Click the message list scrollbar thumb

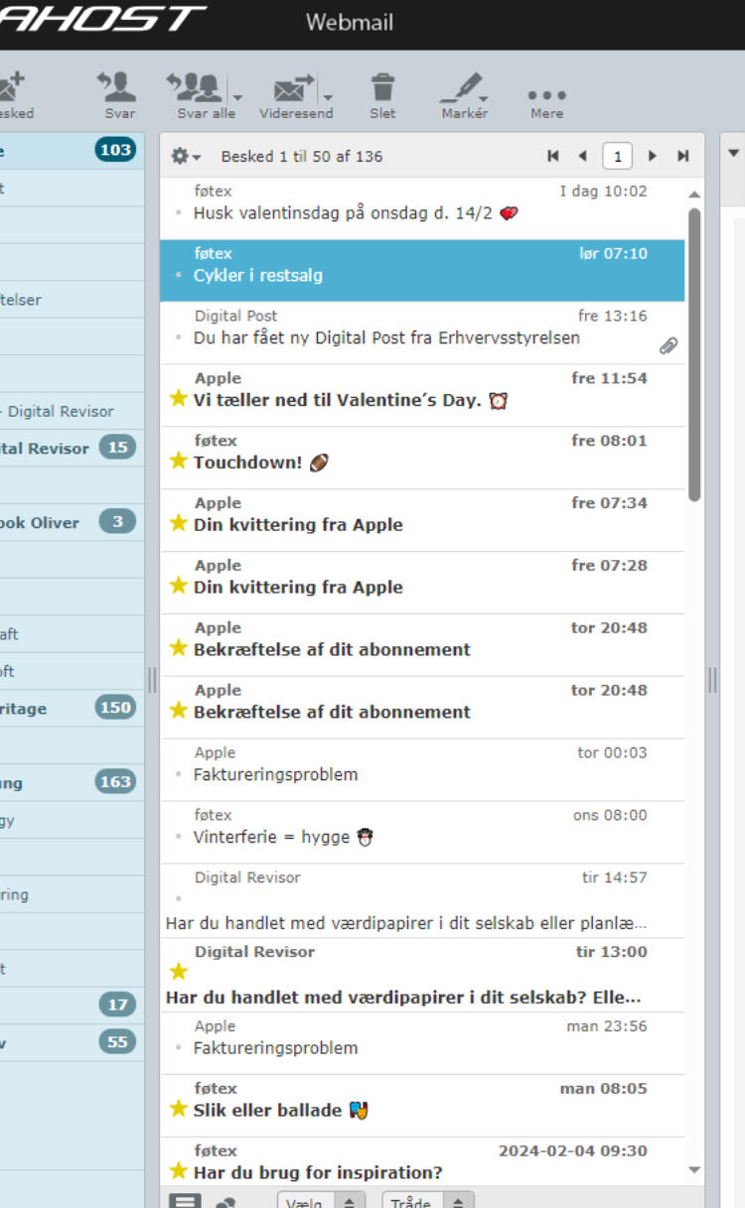(694, 353)
